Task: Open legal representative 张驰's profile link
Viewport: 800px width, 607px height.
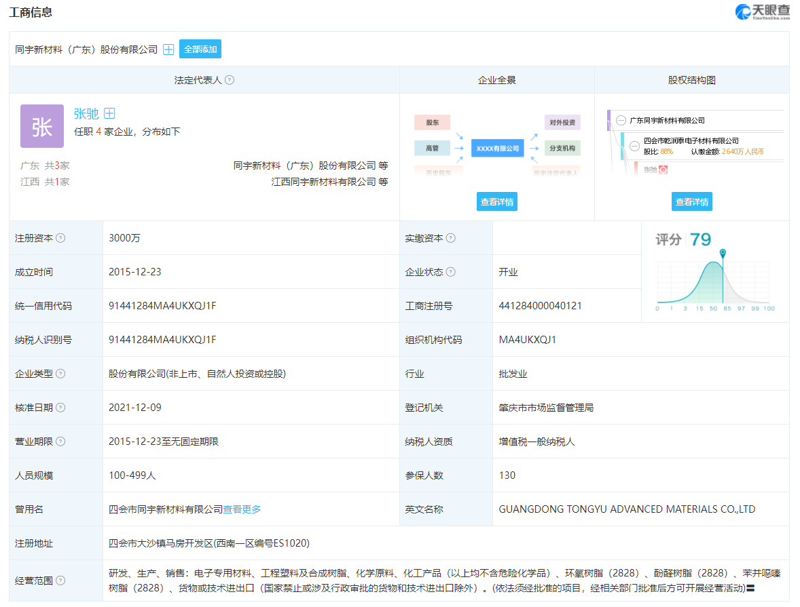Action: tap(86, 114)
